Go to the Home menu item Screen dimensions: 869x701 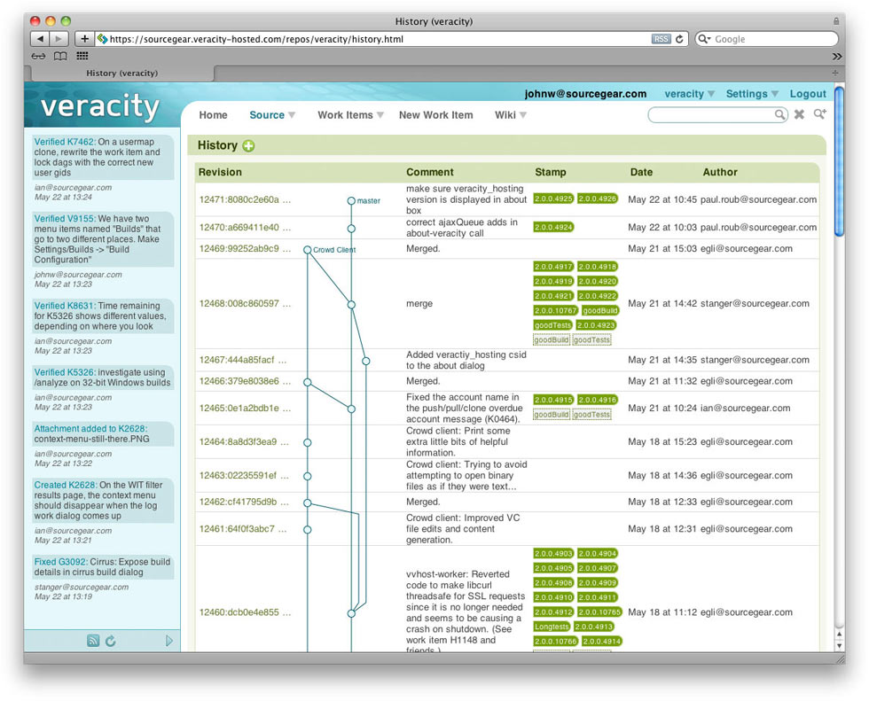click(213, 115)
